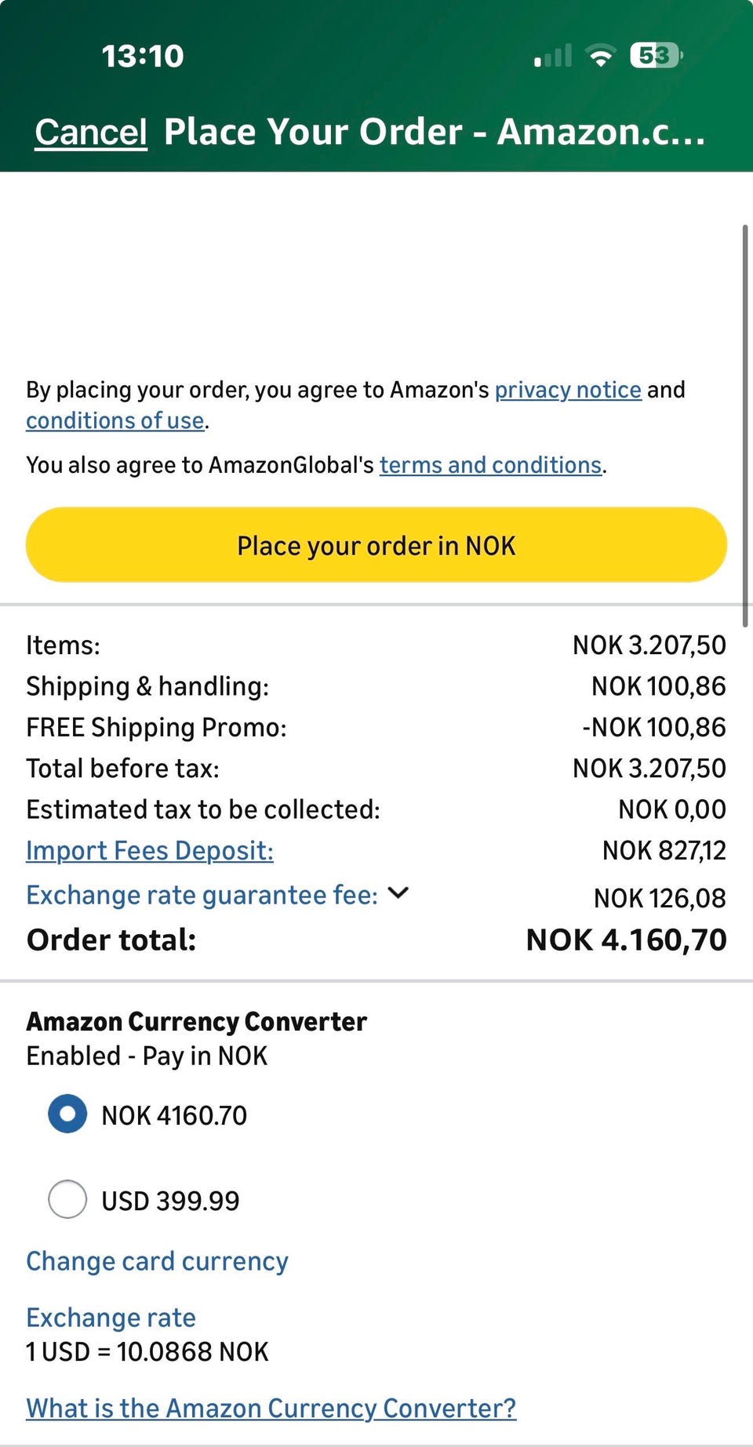753x1447 pixels.
Task: Tap Change card currency
Action: point(157,1261)
